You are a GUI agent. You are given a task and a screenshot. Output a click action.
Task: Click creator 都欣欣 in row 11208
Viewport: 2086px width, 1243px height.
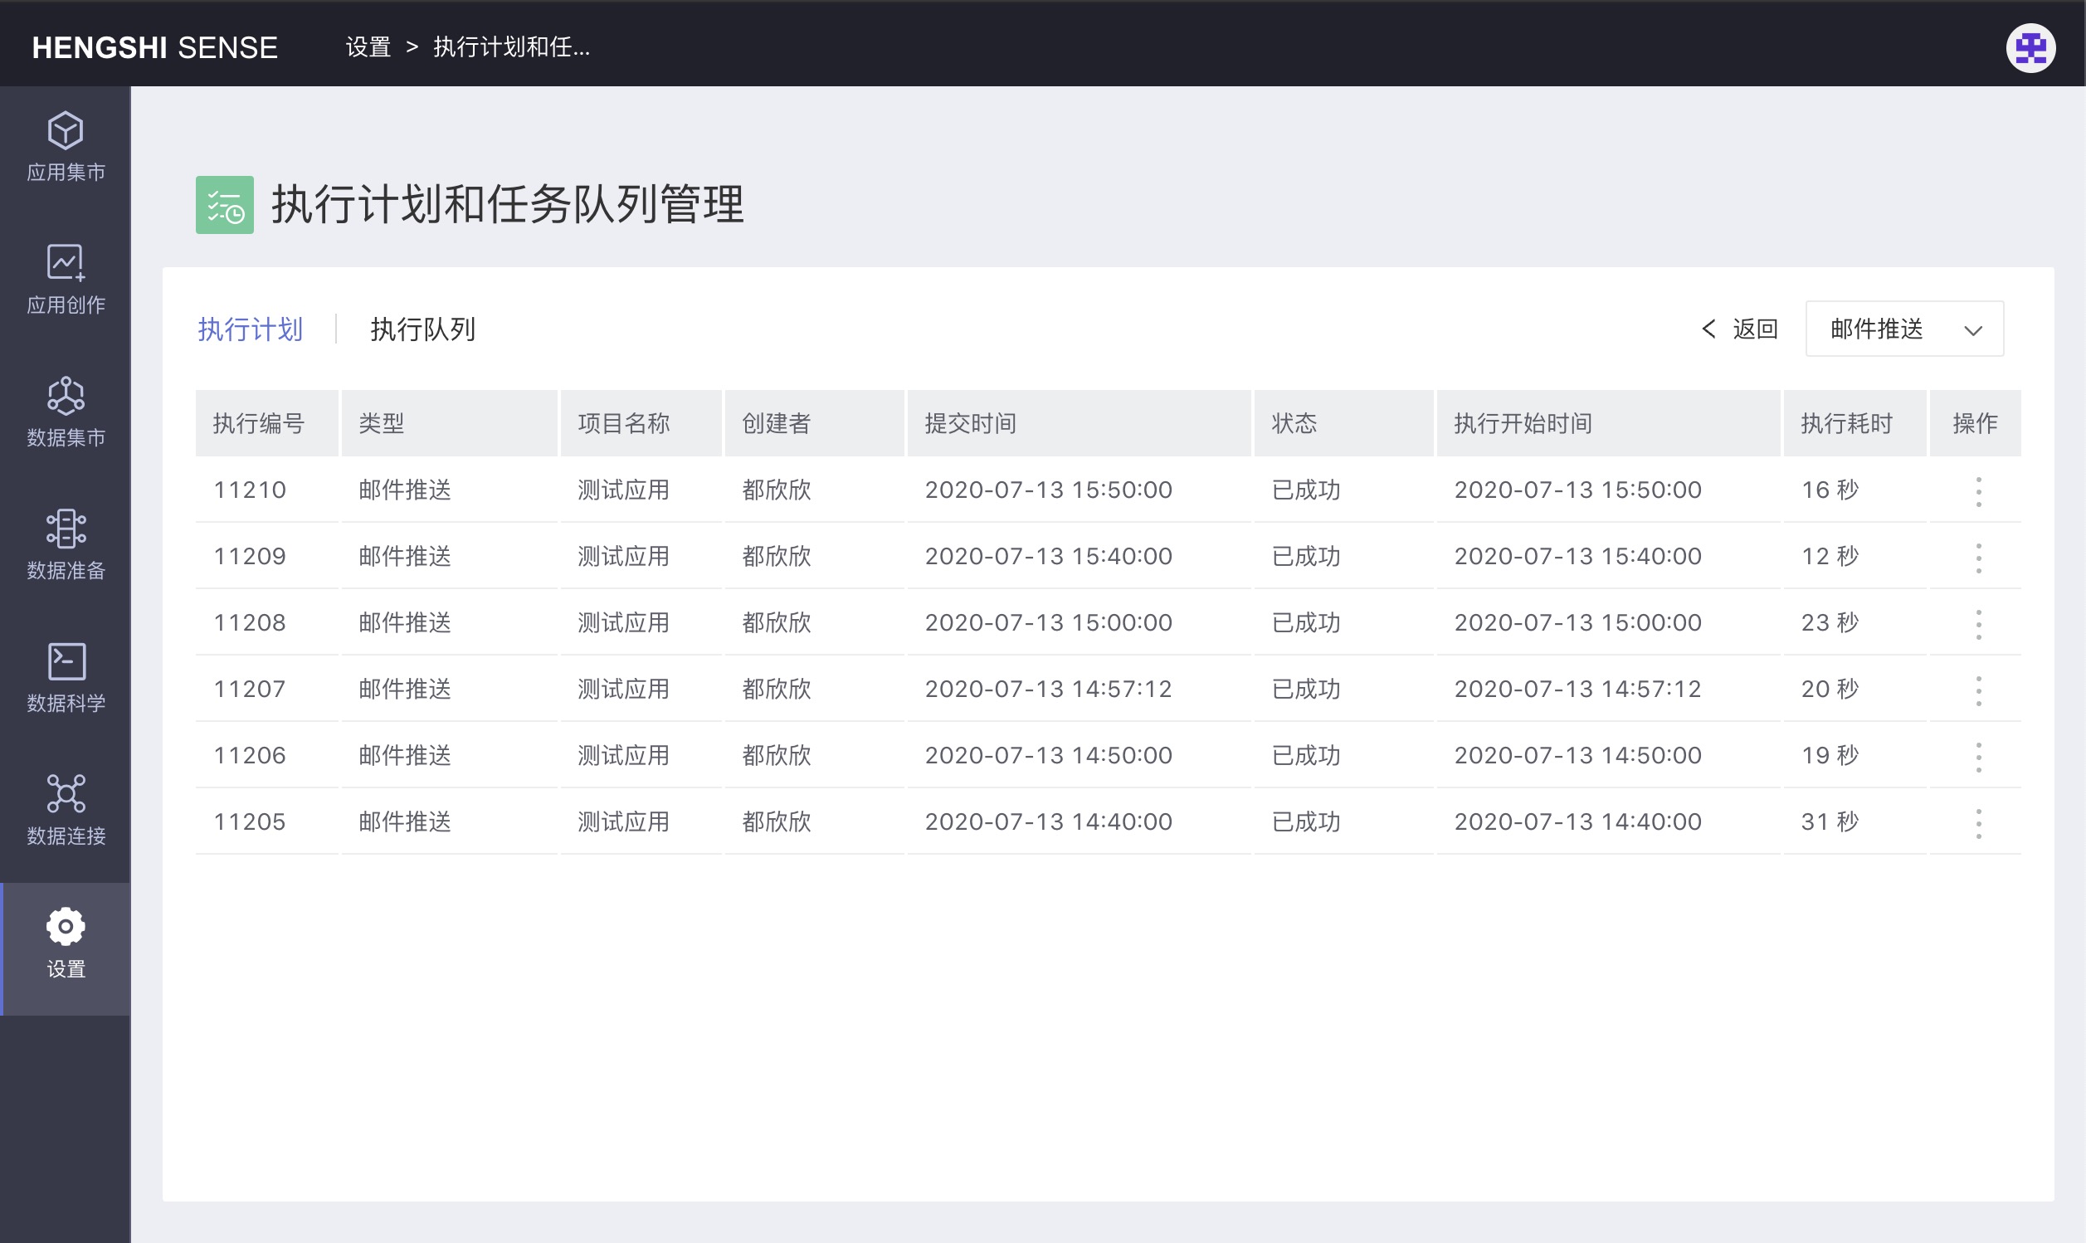(x=777, y=622)
